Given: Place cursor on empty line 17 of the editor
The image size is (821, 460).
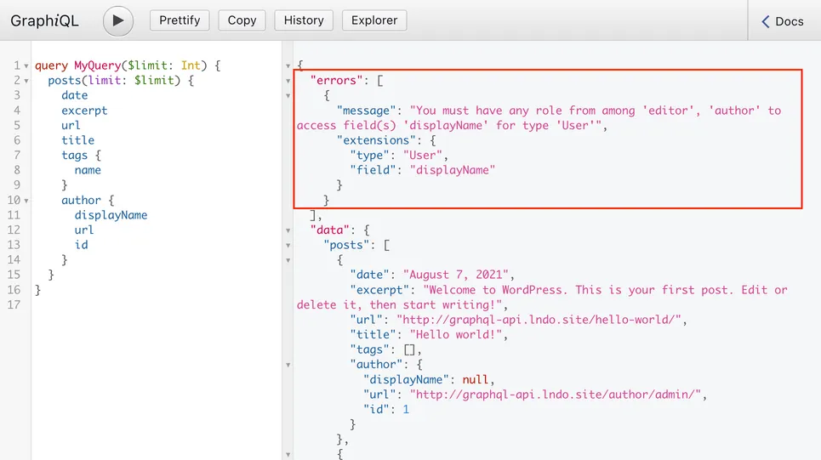Looking at the screenshot, I should click(x=157, y=304).
